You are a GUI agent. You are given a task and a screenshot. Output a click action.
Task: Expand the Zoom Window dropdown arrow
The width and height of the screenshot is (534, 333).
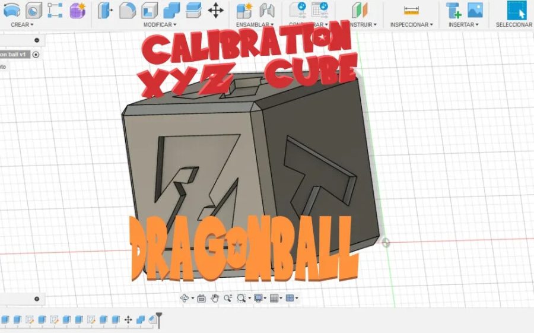pos(250,298)
